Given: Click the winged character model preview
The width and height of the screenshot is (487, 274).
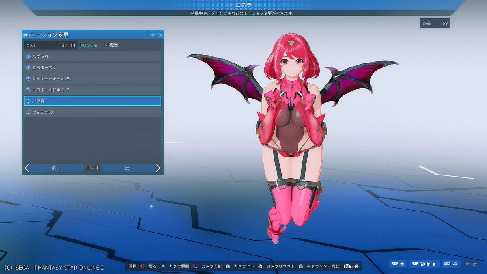Looking at the screenshot, I should pyautogui.click(x=292, y=138).
